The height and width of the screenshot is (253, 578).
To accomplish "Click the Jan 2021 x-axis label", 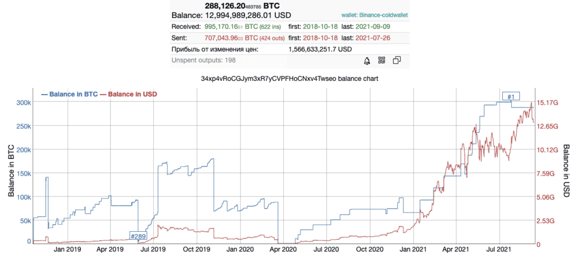I will tap(413, 250).
